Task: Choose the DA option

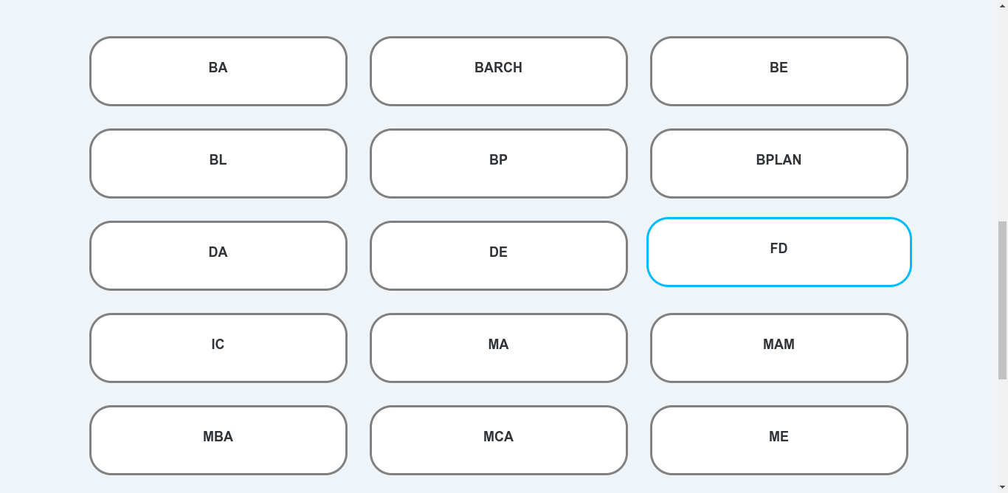Action: click(218, 255)
